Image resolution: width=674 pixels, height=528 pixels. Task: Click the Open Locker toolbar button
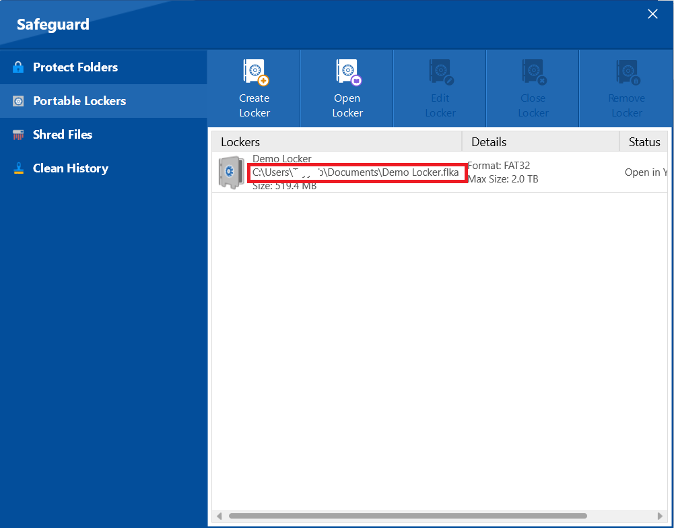347,89
